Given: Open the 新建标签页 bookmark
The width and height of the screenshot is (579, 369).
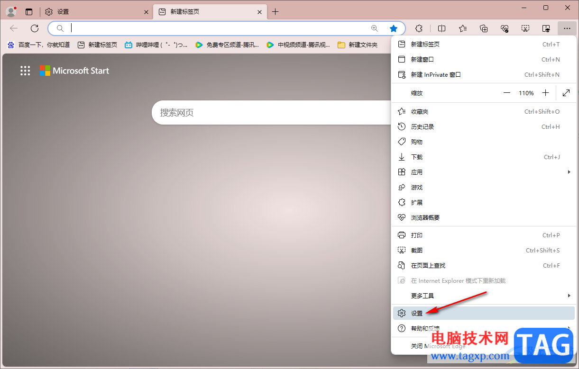Looking at the screenshot, I should 97,45.
